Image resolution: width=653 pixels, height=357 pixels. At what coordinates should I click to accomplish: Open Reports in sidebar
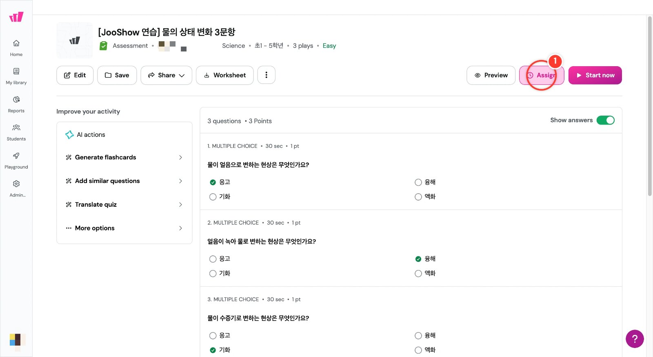[x=16, y=104]
